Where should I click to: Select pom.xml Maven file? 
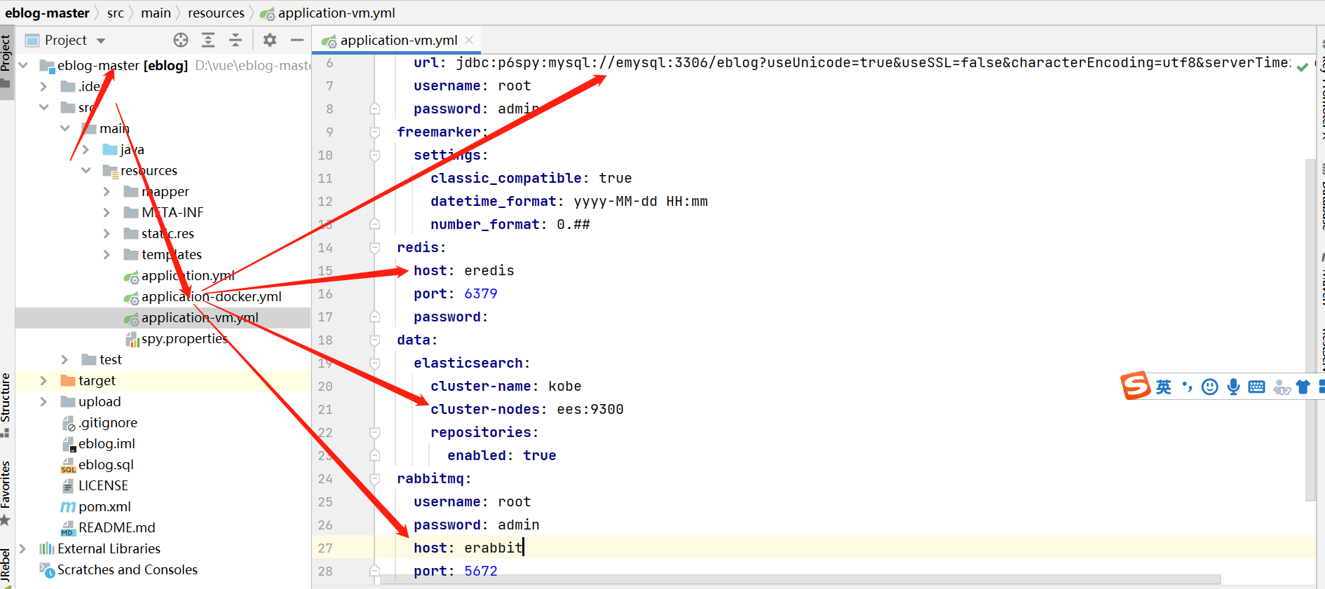(104, 506)
